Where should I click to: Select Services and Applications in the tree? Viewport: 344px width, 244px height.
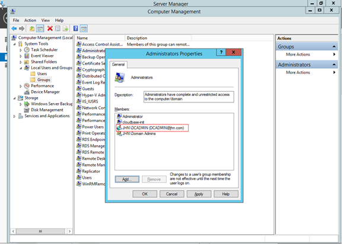(47, 116)
